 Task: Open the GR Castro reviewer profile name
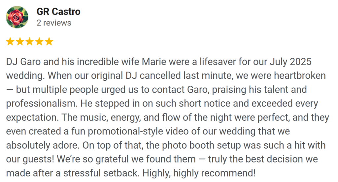click(x=58, y=12)
